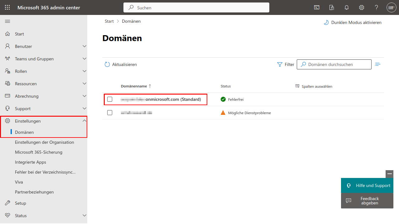Click Spalten auswählen column icon

click(x=297, y=86)
